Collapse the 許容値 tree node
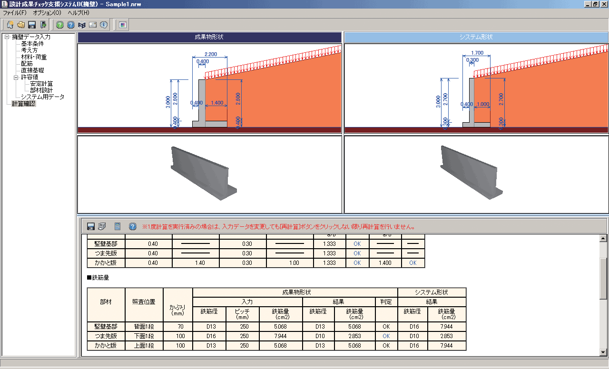Screen dimensions: 609x369 click(16, 77)
